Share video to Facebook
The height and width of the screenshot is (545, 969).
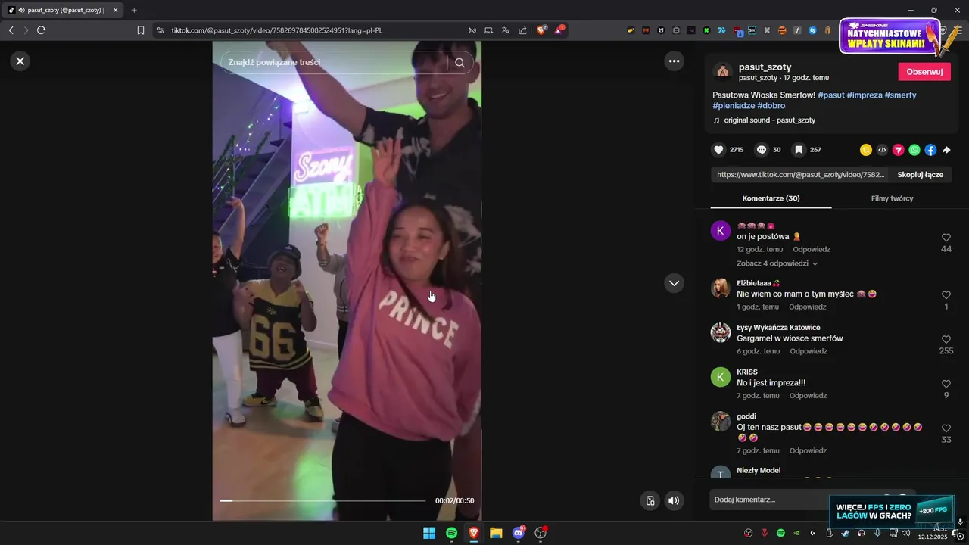click(x=930, y=150)
